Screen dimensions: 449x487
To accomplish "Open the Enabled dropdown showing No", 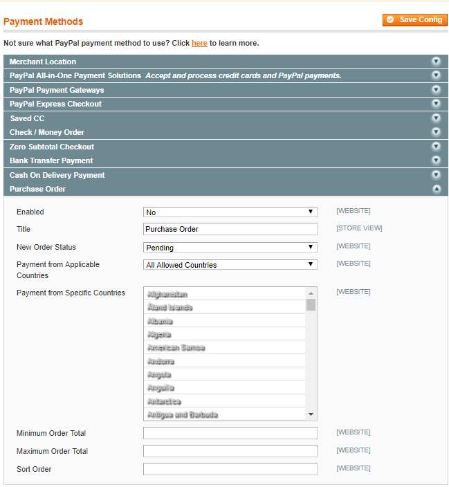I will [x=230, y=212].
